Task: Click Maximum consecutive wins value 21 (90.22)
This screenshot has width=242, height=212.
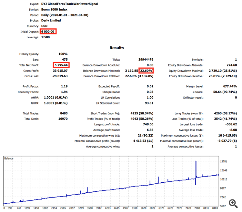Action: point(146,135)
